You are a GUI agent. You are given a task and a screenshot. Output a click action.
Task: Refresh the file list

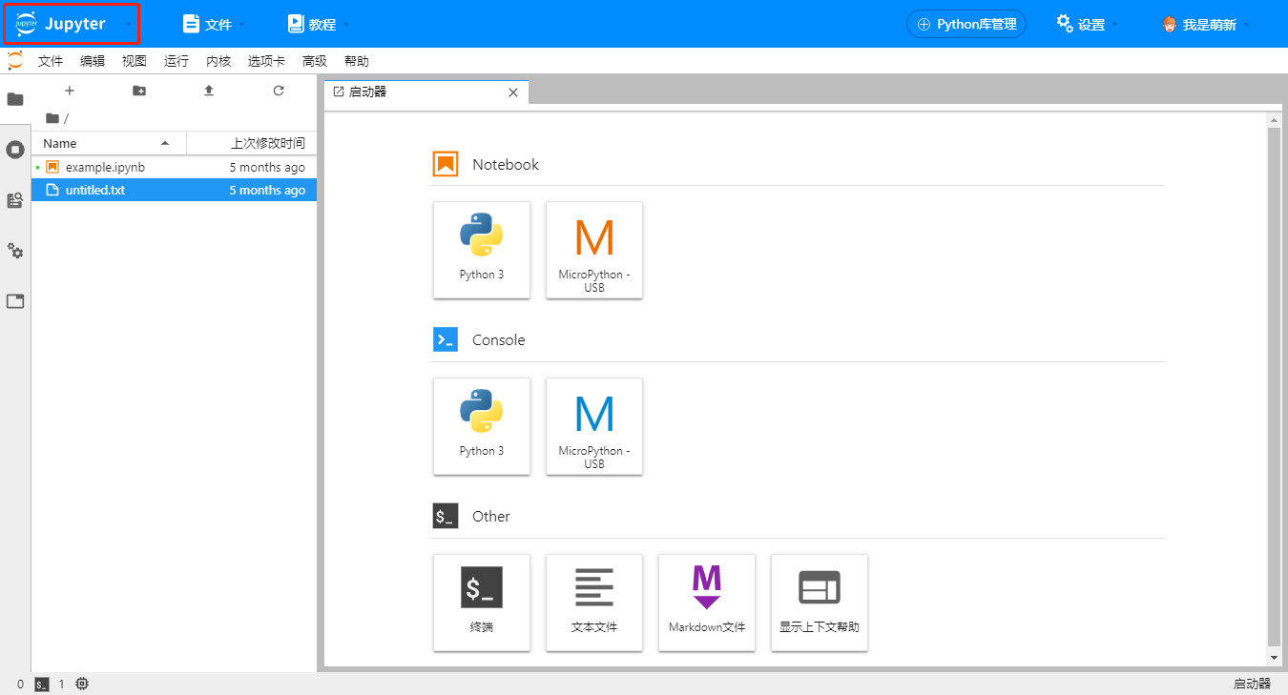pos(279,91)
